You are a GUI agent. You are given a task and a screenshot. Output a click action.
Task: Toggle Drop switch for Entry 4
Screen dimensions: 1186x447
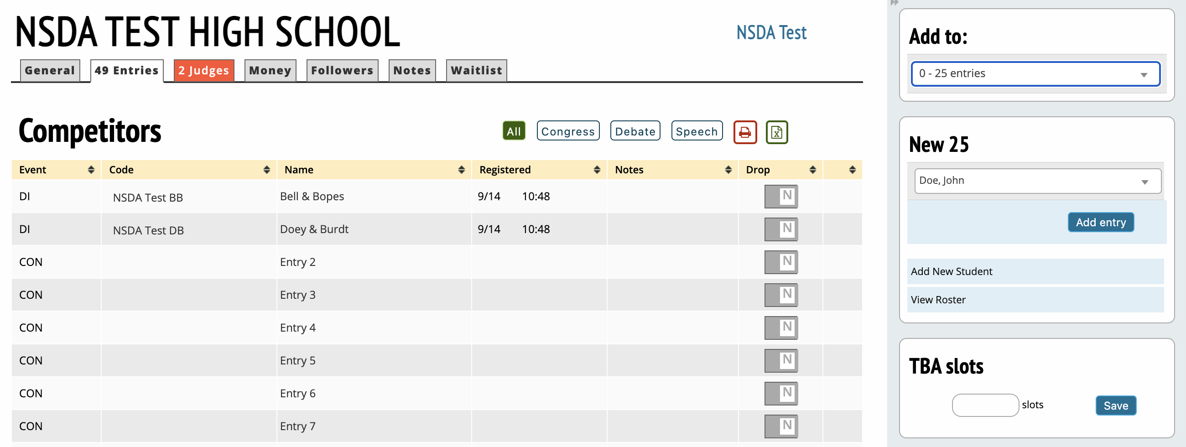pos(780,328)
